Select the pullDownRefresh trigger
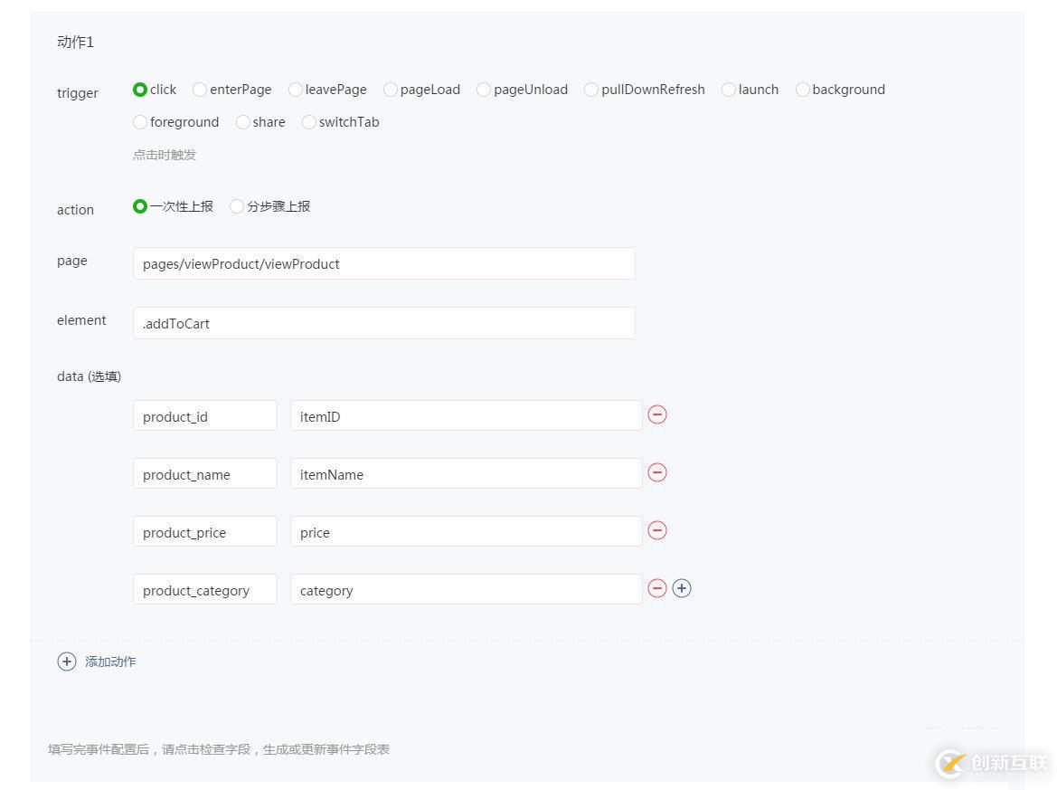The width and height of the screenshot is (1057, 790). coord(591,90)
